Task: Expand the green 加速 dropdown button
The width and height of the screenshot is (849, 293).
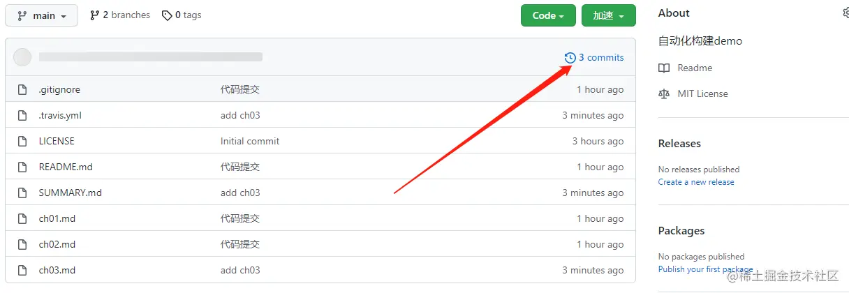Action: (609, 15)
